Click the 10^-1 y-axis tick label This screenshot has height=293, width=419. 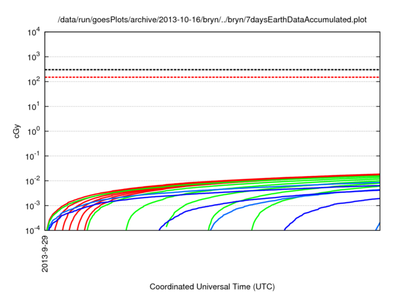coord(33,156)
